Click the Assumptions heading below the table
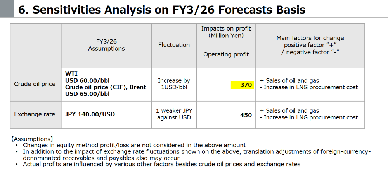388x175 pixels. 32,139
